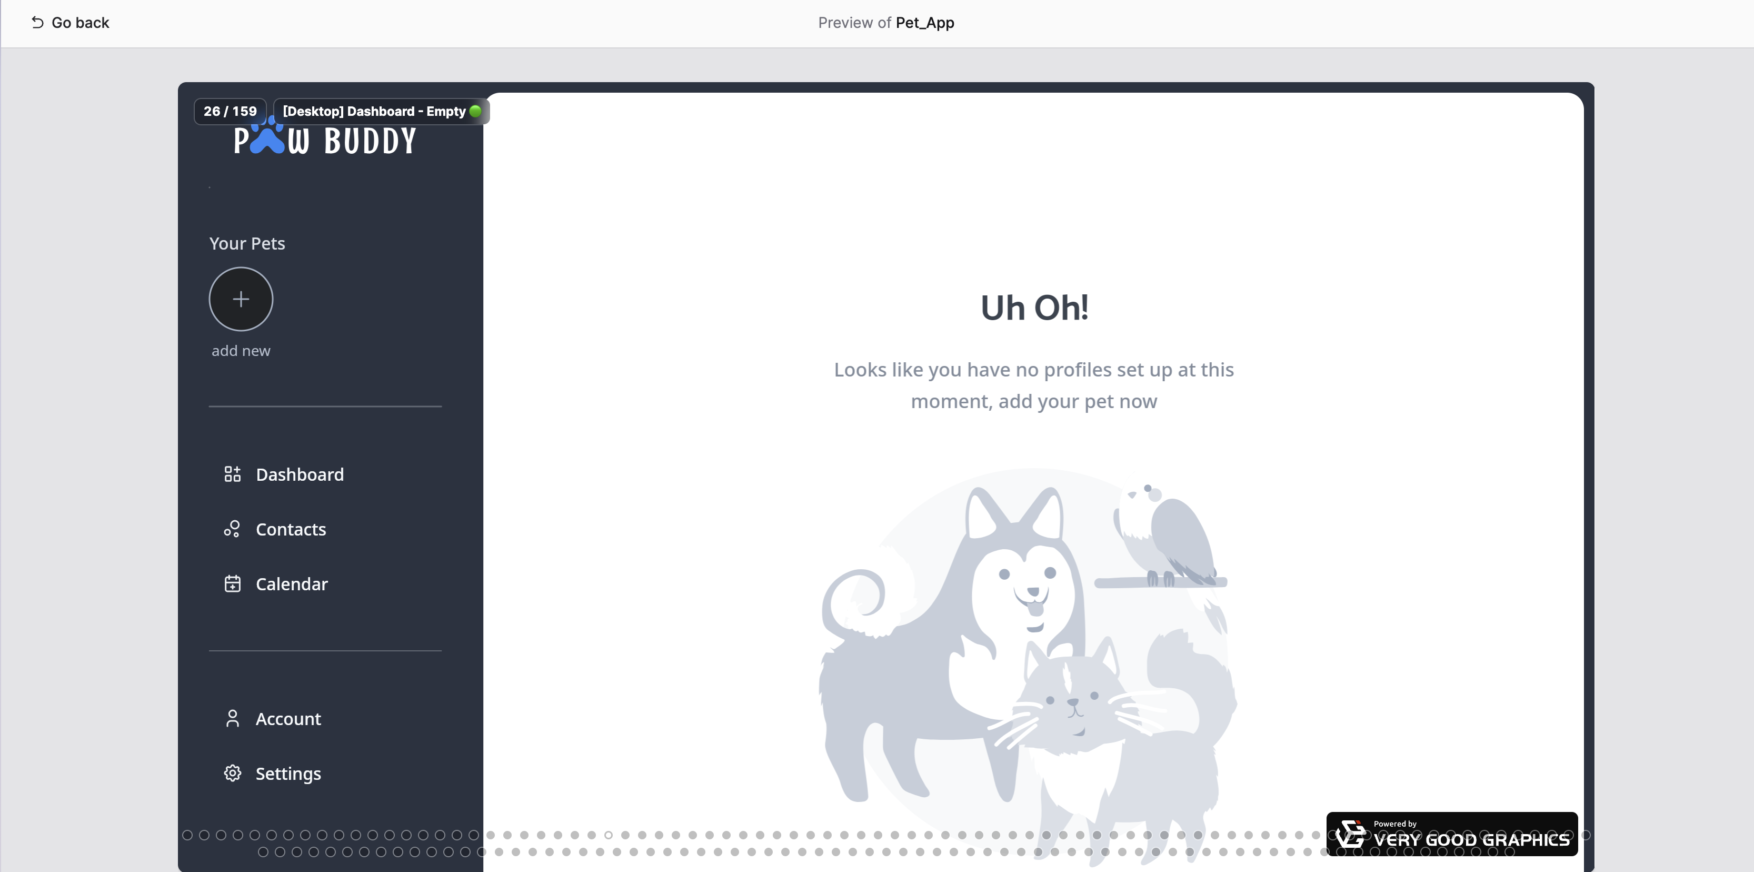
Task: Click the Calendar icon in sidebar
Action: click(x=232, y=583)
